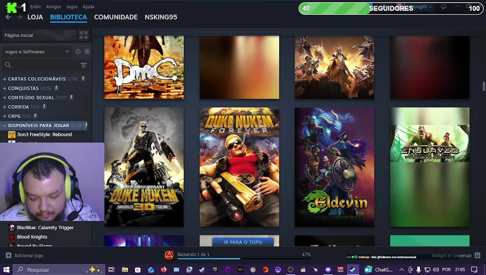Open the 21:05 taskbar clock

[x=460, y=270]
